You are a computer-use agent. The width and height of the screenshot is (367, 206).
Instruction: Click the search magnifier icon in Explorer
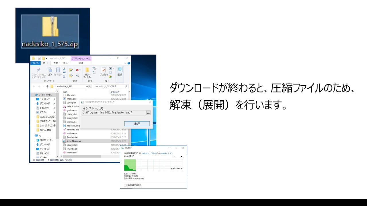tap(126, 86)
